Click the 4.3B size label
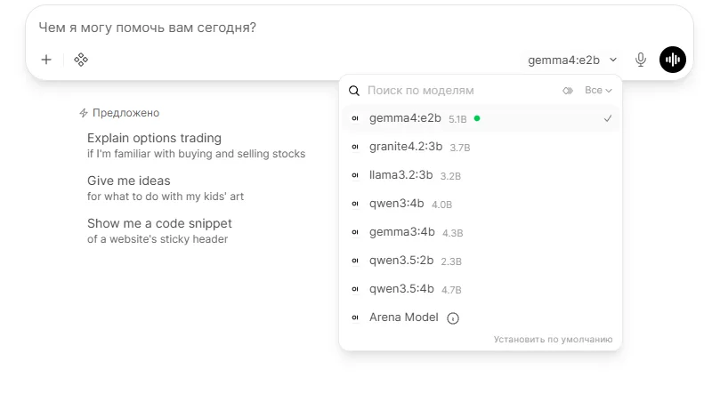The width and height of the screenshot is (712, 418). click(453, 233)
